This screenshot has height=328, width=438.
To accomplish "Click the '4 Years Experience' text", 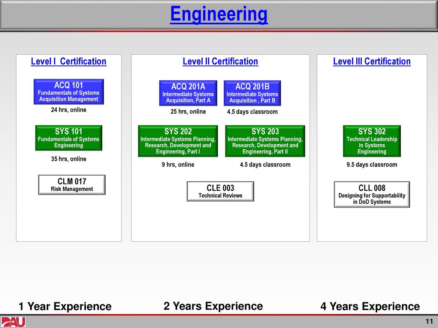I will tap(370, 306).
